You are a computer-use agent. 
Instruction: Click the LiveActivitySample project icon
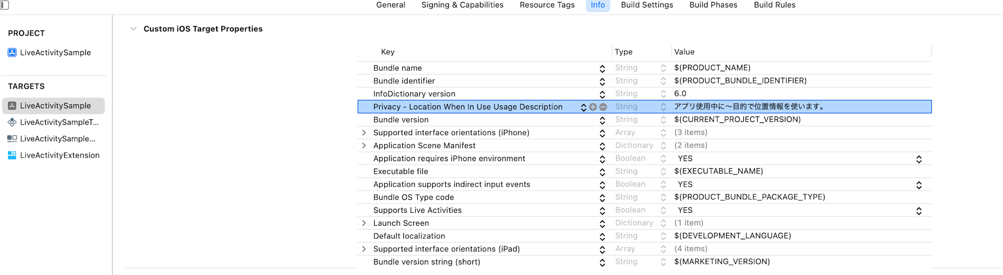pos(12,53)
